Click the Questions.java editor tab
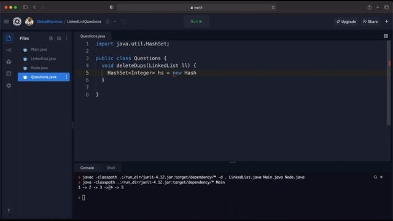 pos(93,36)
